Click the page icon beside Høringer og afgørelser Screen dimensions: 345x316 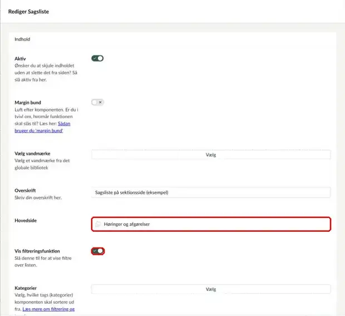98,224
